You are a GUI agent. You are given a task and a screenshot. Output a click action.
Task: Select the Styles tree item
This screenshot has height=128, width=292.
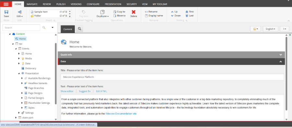tap(30, 108)
